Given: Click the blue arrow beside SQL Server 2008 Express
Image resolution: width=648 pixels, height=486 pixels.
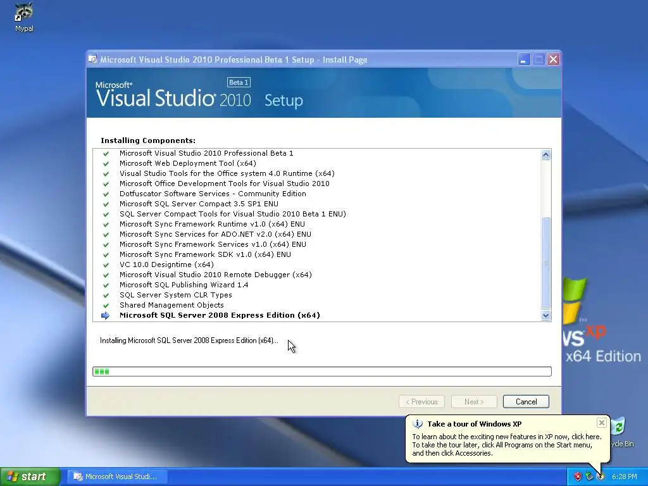Looking at the screenshot, I should pos(106,315).
